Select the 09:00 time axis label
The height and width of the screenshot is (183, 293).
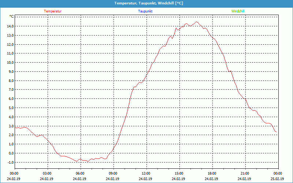click(113, 173)
